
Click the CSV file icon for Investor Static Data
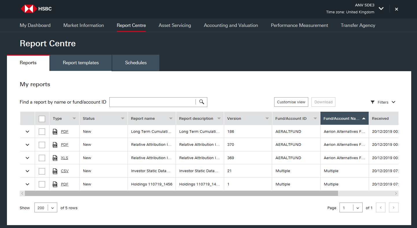[x=55, y=171]
